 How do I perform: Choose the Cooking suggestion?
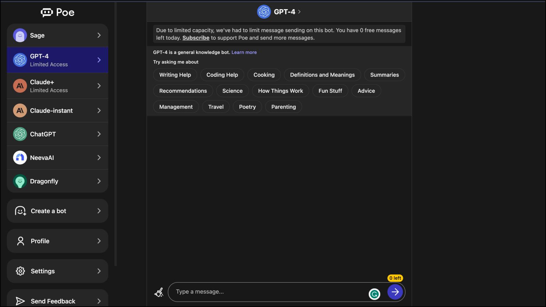pos(264,75)
